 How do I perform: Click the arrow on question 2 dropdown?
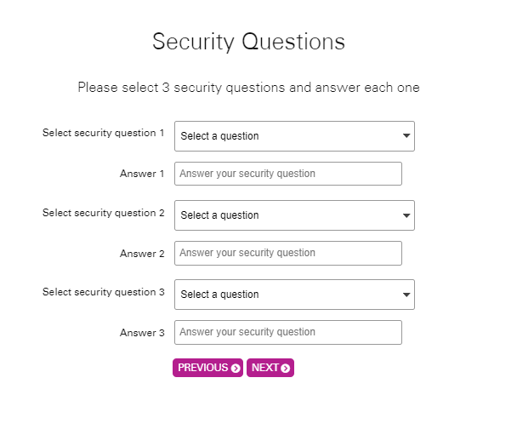tap(406, 215)
